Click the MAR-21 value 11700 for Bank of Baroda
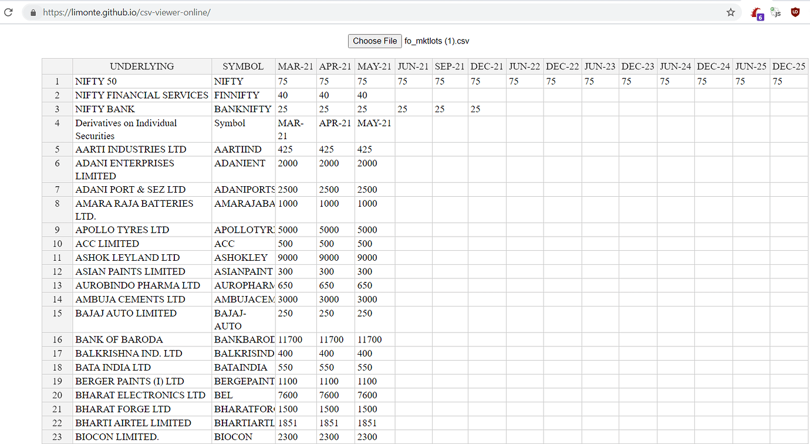810x444 pixels. click(296, 339)
